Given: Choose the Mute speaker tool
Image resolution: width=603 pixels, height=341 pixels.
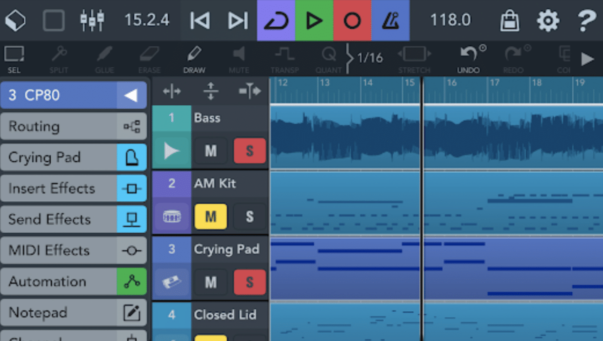Looking at the screenshot, I should point(239,59).
